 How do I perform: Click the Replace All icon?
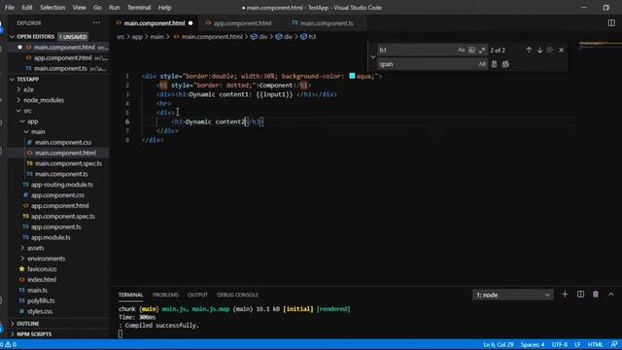[x=505, y=64]
